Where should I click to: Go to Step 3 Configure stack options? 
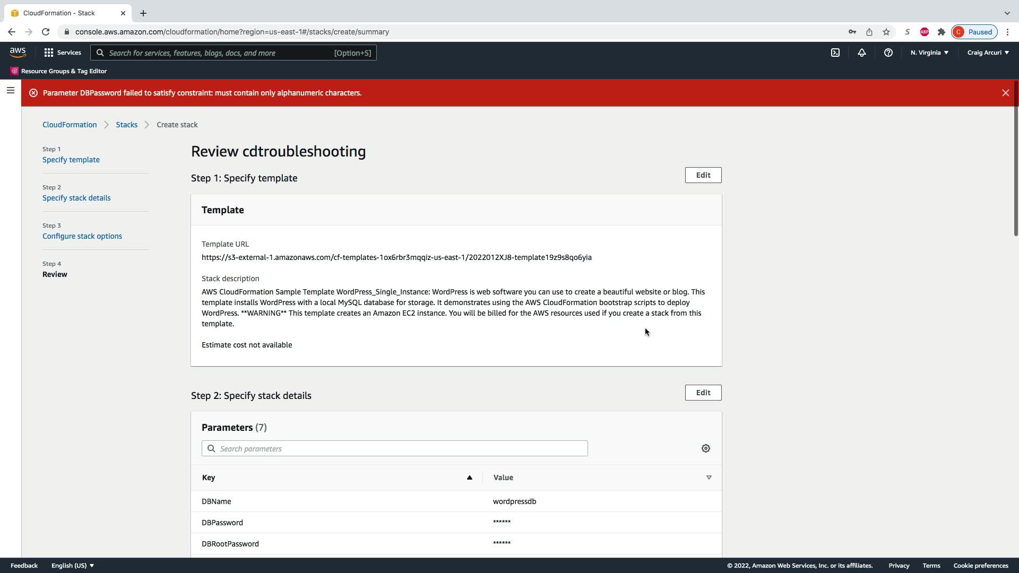point(82,236)
